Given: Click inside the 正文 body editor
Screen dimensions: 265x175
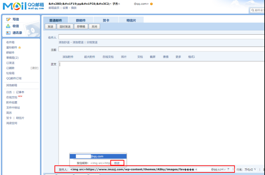Looking at the screenshot, I should point(161,113).
